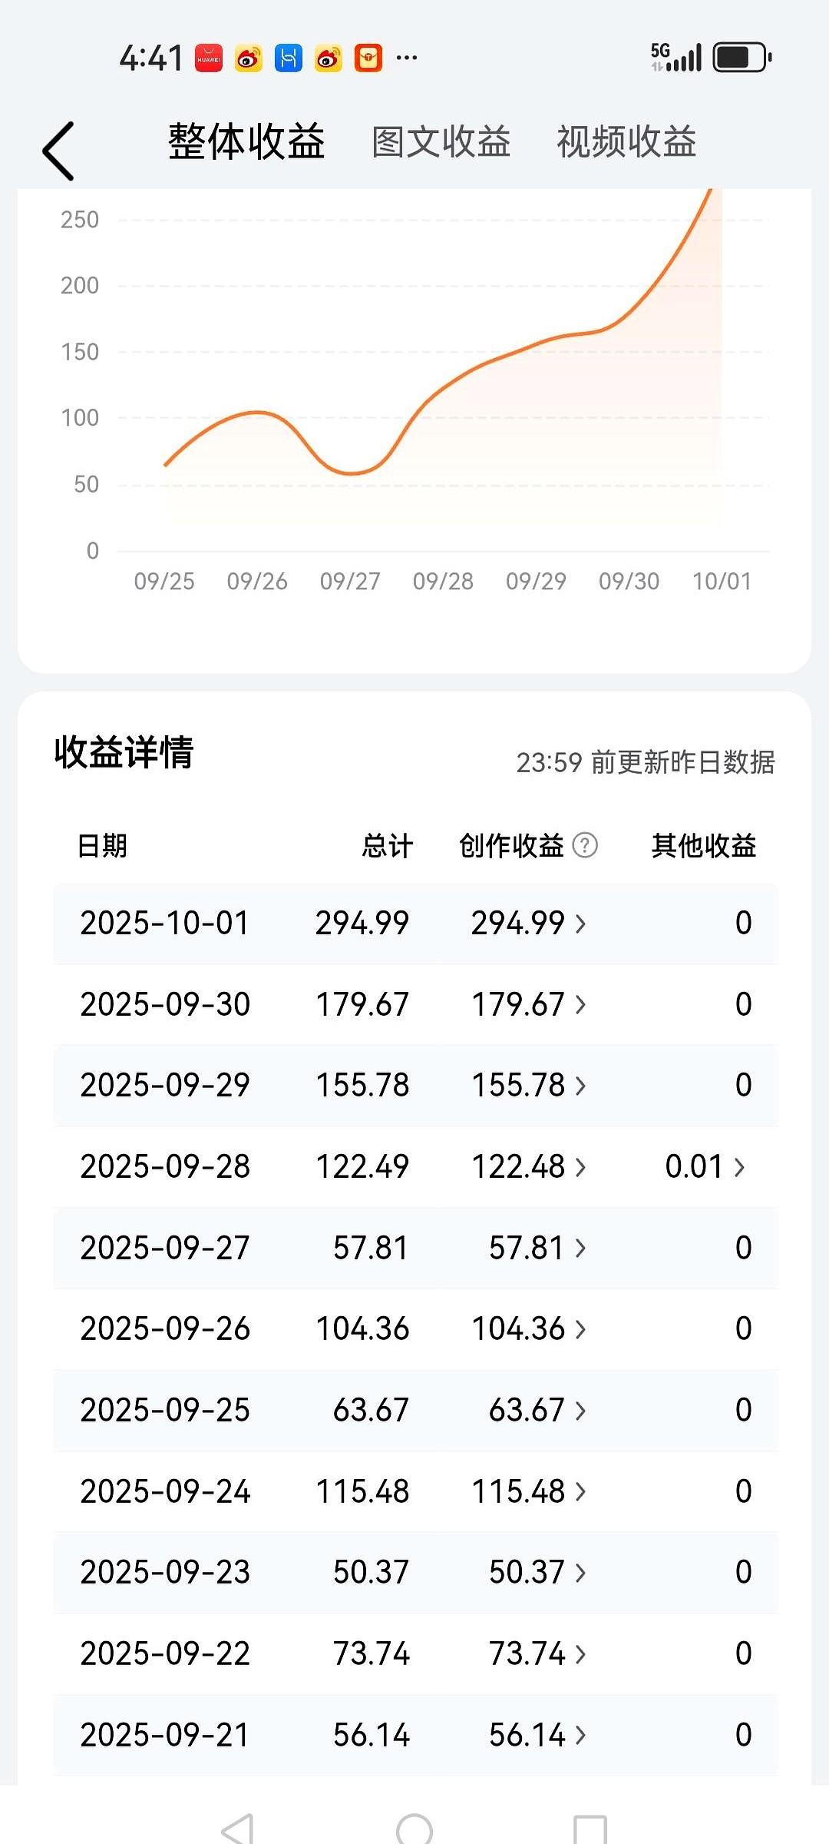829x1844 pixels.
Task: Tap the Android back navigation triangle
Action: pyautogui.click(x=237, y=1829)
